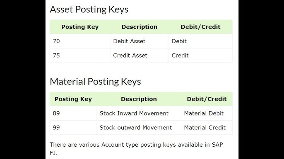Select the Posting Key header in asset table
The height and width of the screenshot is (159, 284).
pos(80,27)
